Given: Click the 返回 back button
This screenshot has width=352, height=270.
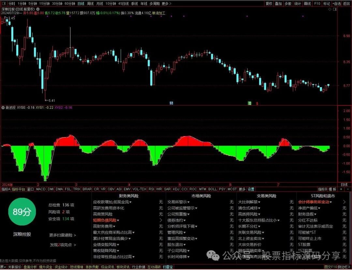Looking at the screenshot, I should (x=346, y=4).
